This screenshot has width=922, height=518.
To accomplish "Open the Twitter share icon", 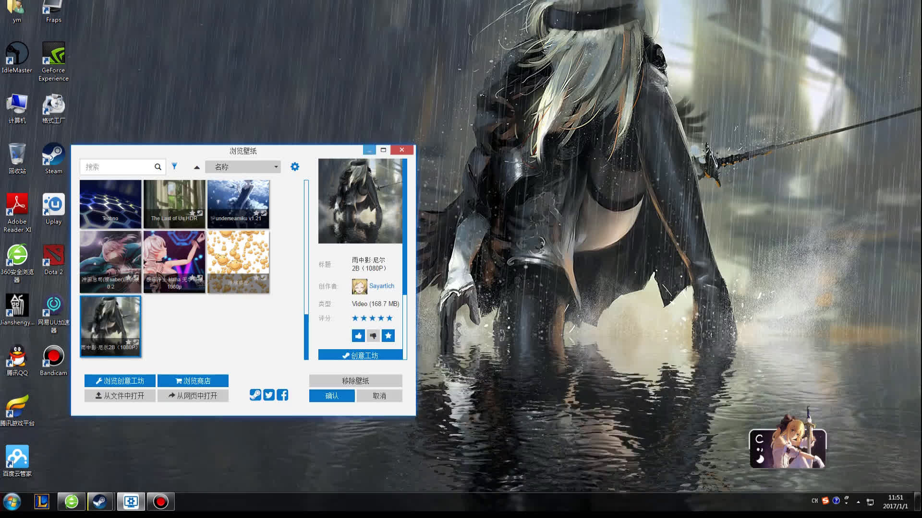I will [269, 395].
